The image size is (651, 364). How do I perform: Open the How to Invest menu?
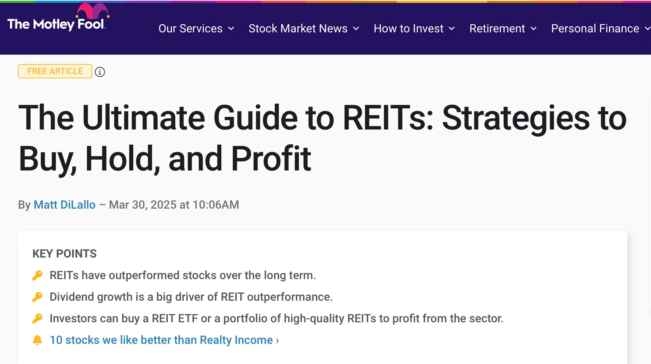coord(414,28)
